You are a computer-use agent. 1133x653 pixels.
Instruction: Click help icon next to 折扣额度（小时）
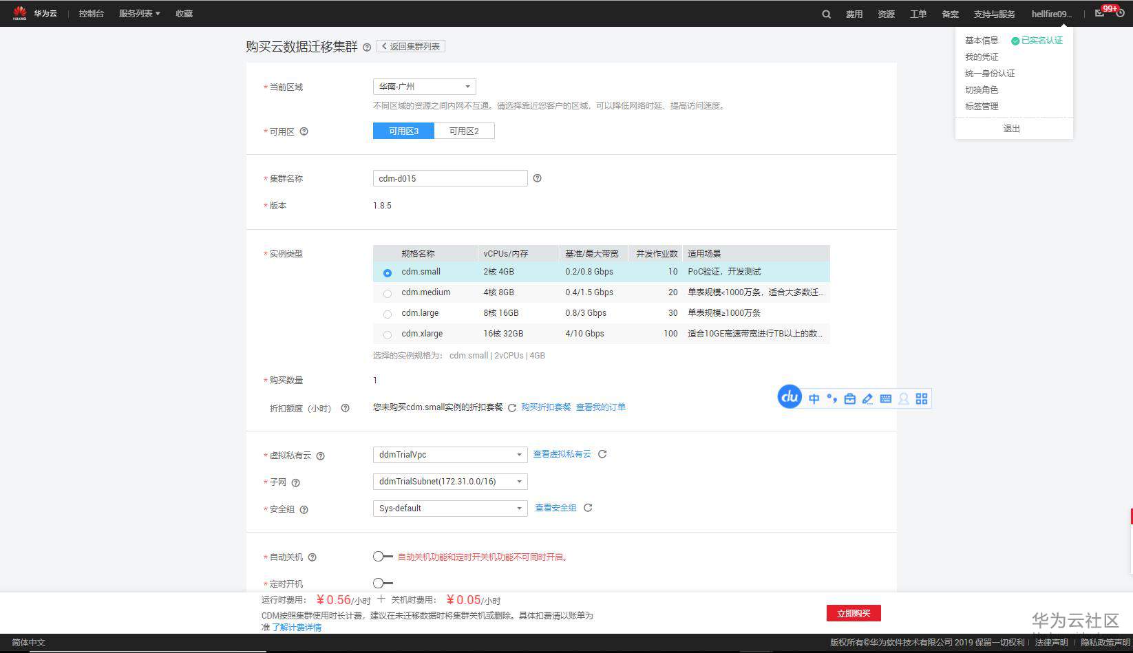click(346, 408)
